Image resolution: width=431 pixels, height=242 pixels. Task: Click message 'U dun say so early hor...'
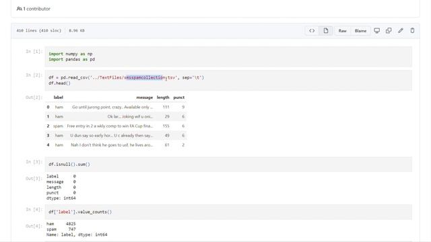[112, 136]
